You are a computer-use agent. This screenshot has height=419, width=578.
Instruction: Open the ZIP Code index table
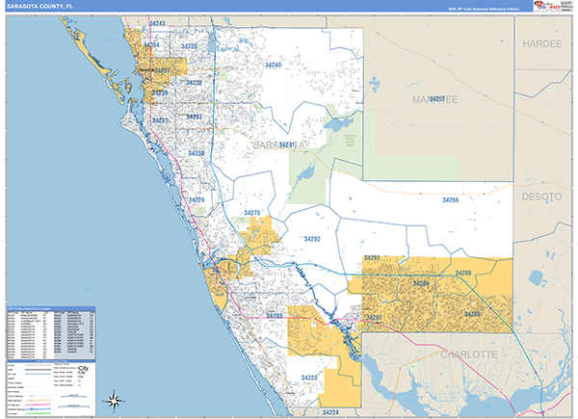click(x=50, y=332)
